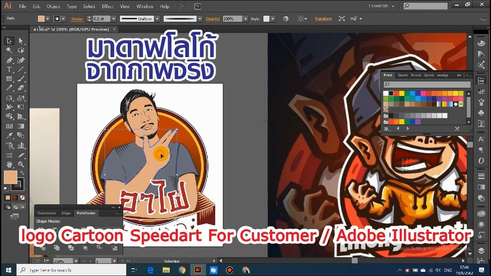This screenshot has height=276, width=491.
Task: Open stroke weight dropdown
Action: [x=114, y=19]
